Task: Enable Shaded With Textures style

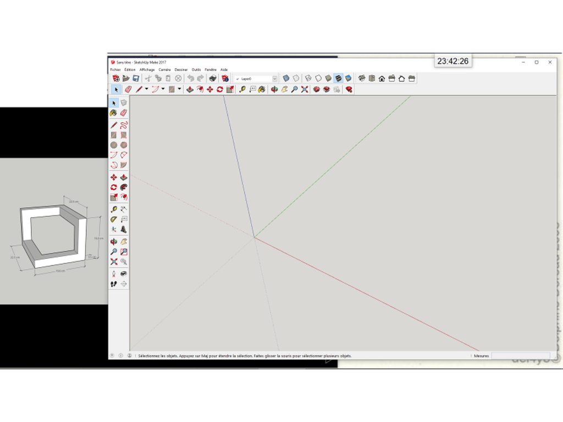Action: coord(338,78)
